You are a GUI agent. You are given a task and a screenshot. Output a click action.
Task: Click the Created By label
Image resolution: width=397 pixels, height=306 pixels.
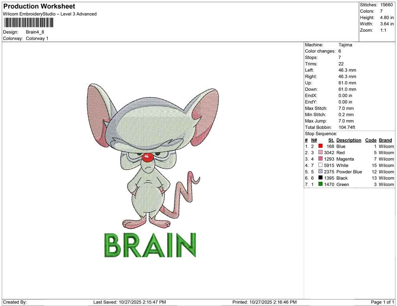pyautogui.click(x=15, y=302)
